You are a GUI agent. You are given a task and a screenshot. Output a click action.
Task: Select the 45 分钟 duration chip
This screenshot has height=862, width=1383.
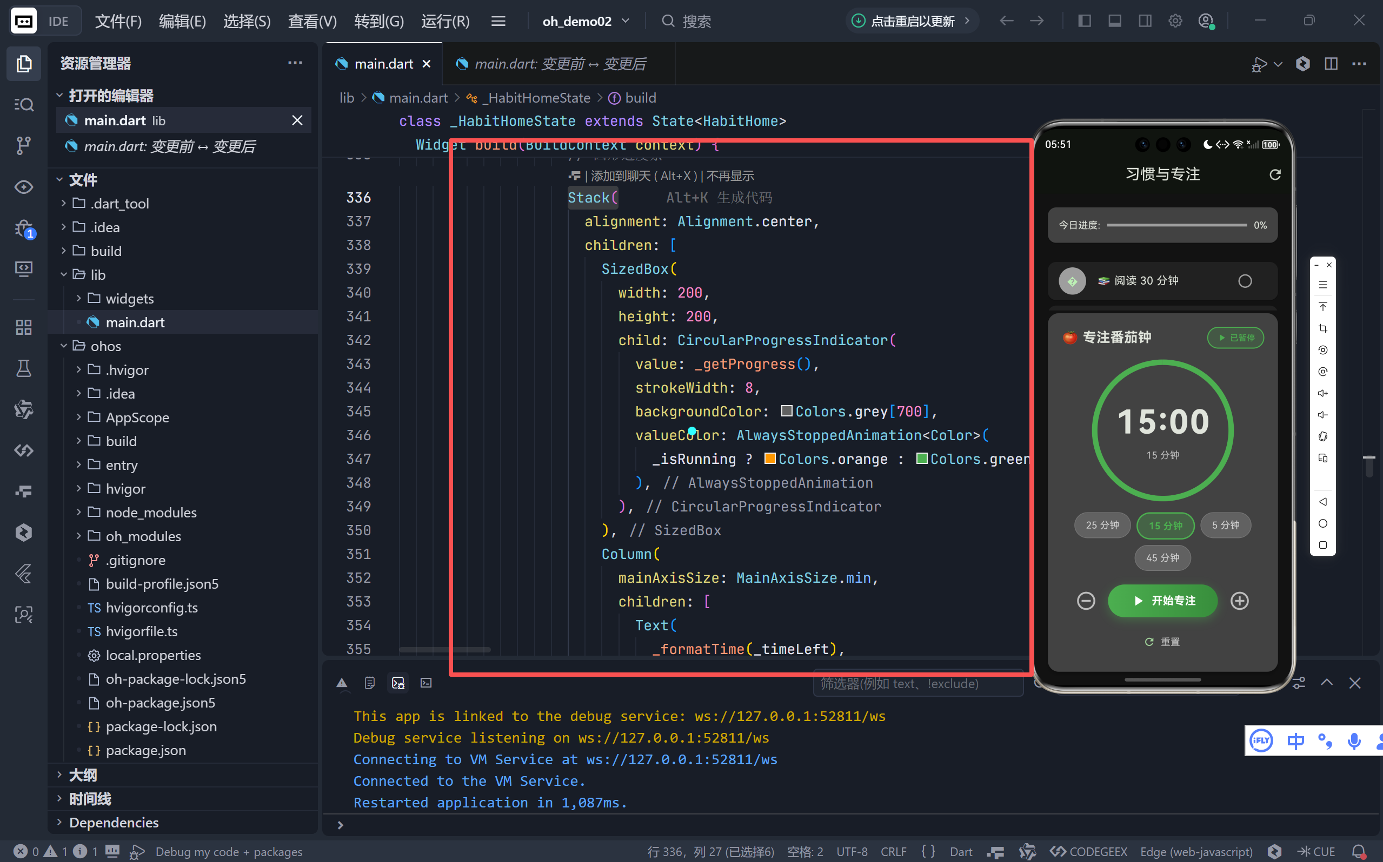(x=1162, y=557)
